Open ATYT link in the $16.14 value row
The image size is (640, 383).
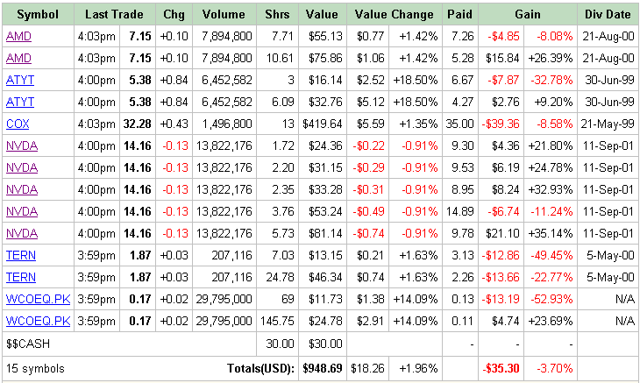click(20, 80)
